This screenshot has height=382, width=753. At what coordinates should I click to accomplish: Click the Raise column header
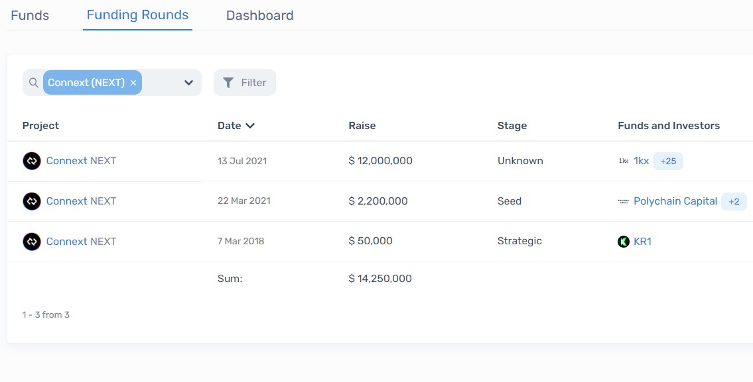coord(362,126)
